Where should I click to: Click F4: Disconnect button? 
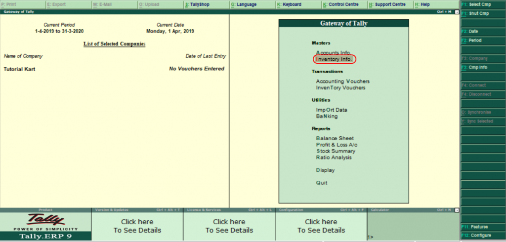tap(483, 94)
